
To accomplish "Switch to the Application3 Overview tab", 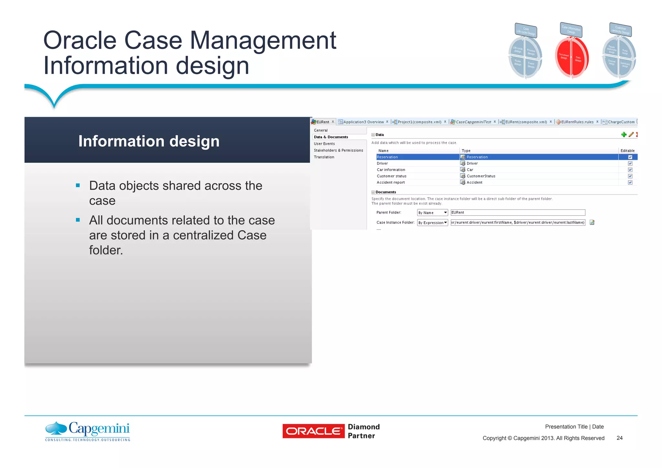I will pos(363,122).
